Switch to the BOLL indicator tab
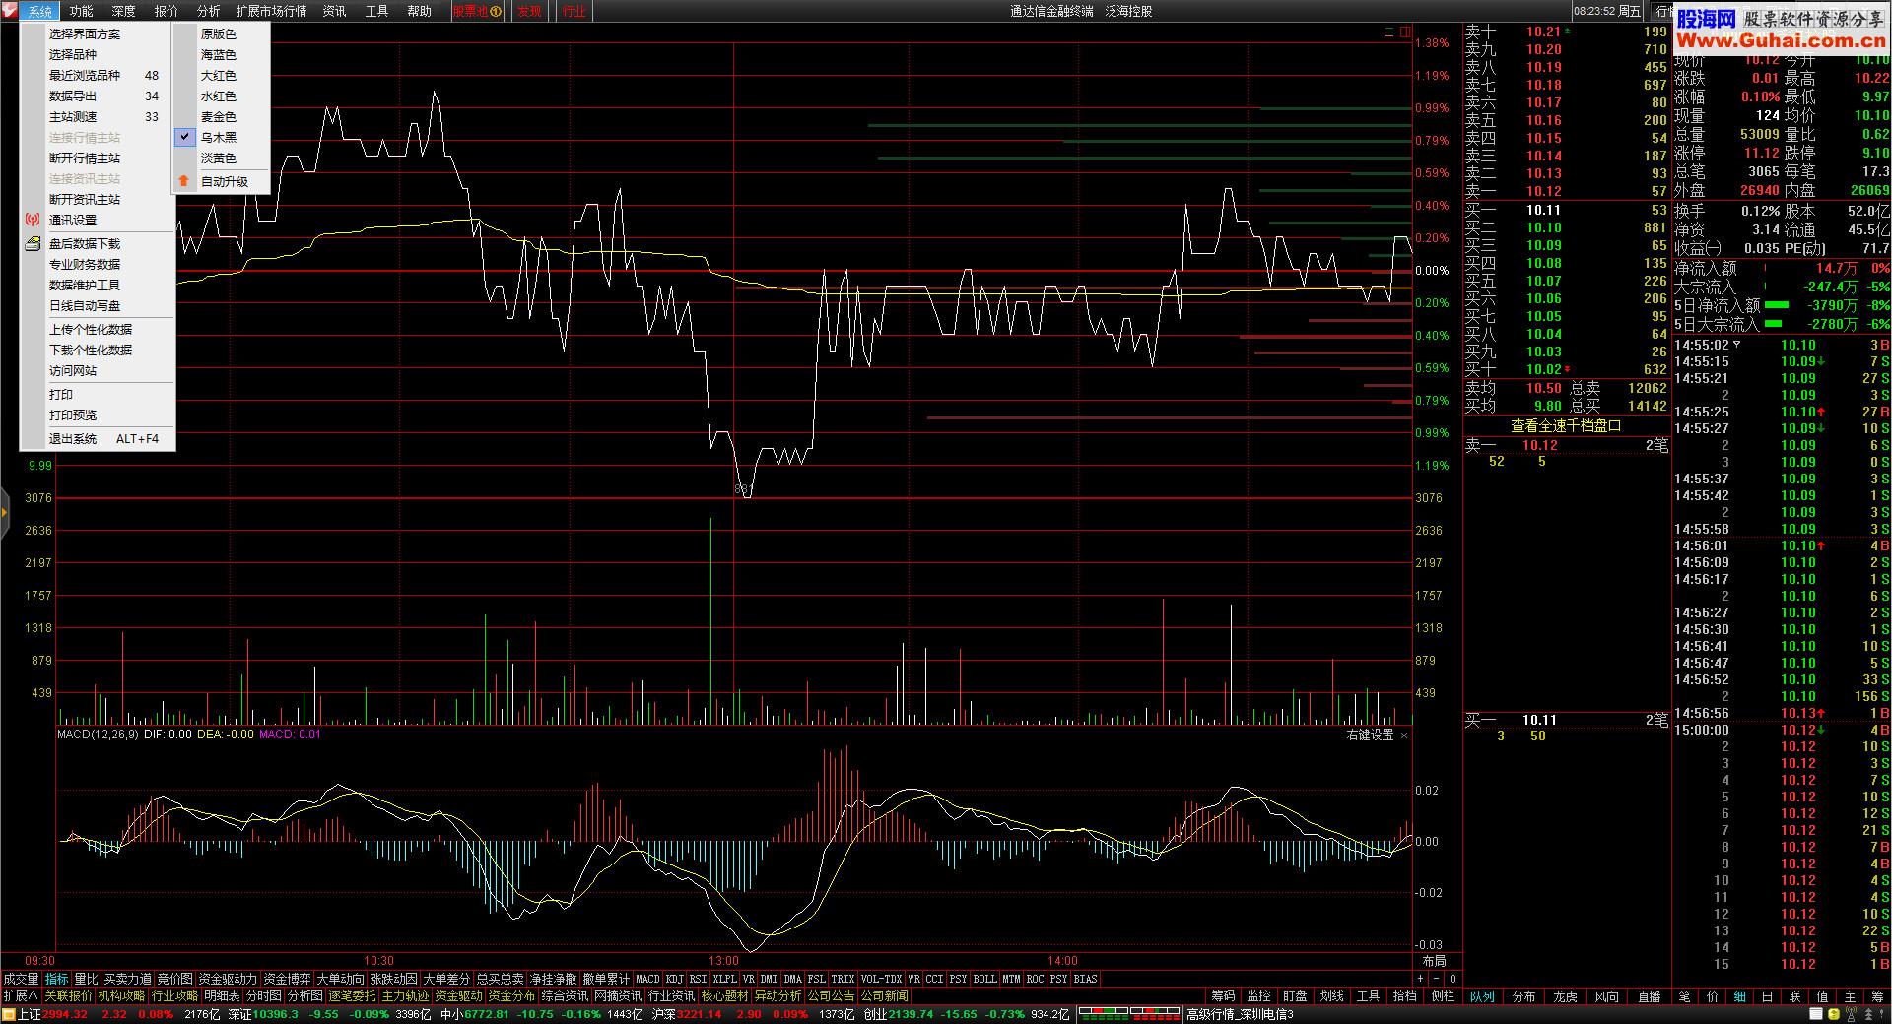This screenshot has height=1024, width=1892. pyautogui.click(x=984, y=979)
